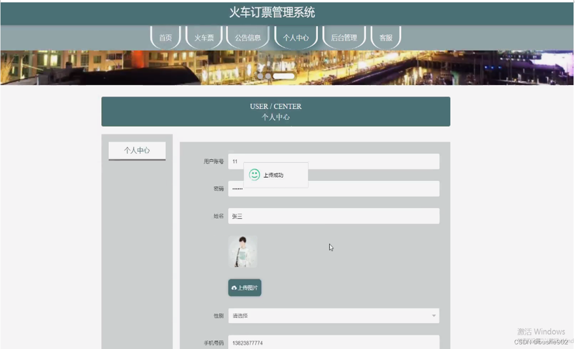Edit the 姓名 field showing 张三
The height and width of the screenshot is (349, 575).
[x=333, y=216]
